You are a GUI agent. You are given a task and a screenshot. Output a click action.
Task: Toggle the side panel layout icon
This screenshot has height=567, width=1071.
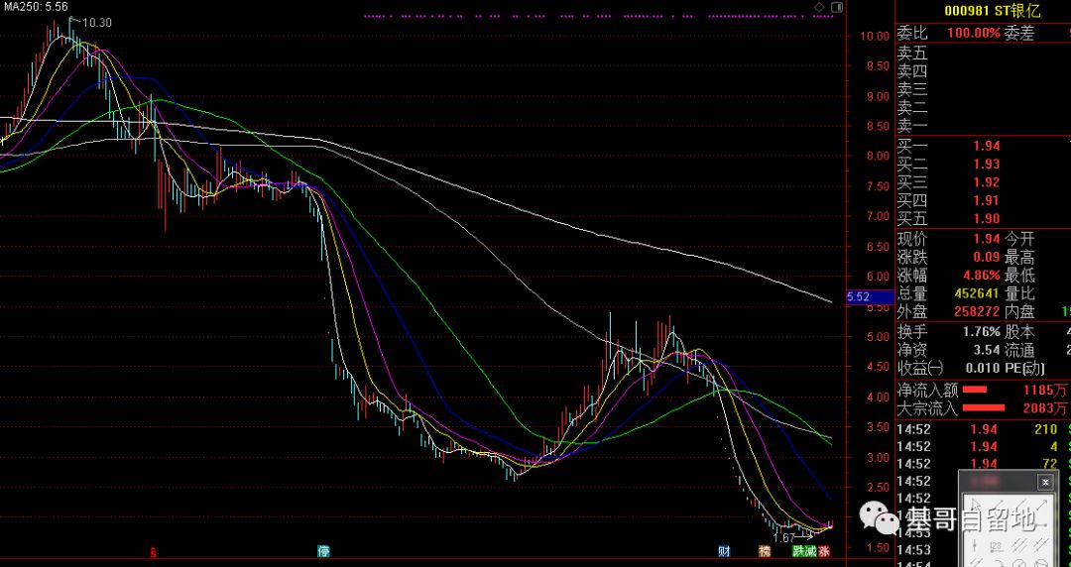(x=837, y=7)
